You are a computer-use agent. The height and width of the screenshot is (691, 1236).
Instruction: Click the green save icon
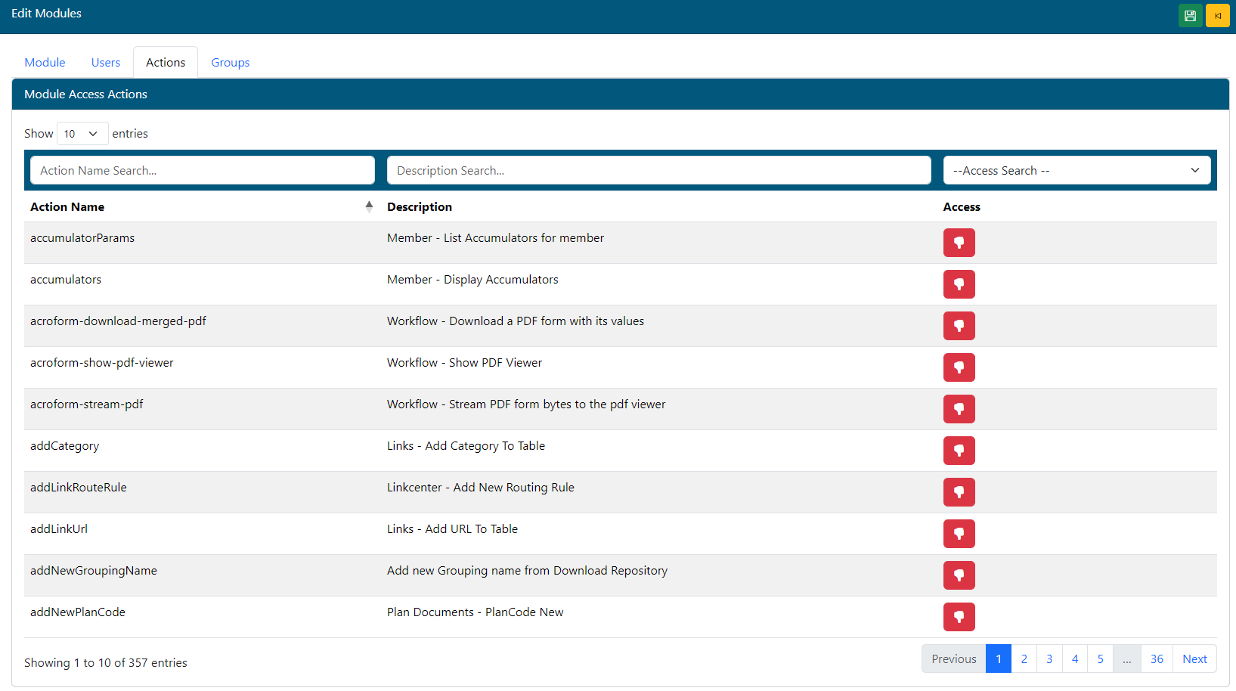coord(1190,16)
